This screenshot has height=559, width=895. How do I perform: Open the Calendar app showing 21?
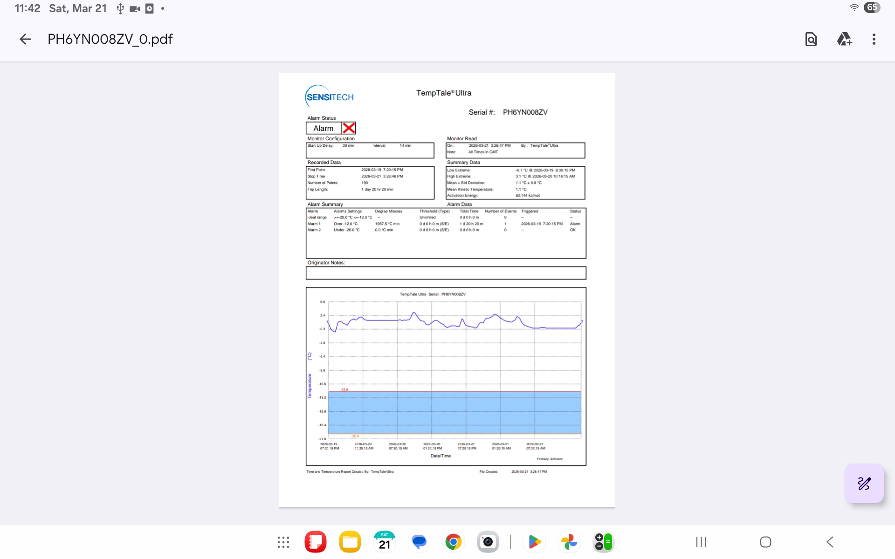pyautogui.click(x=384, y=542)
